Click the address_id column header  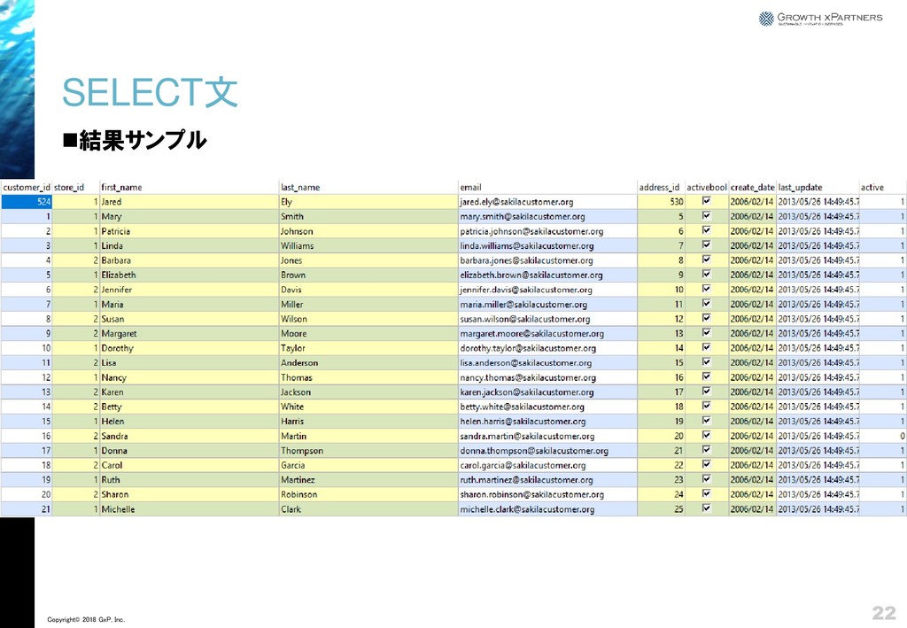pyautogui.click(x=661, y=188)
